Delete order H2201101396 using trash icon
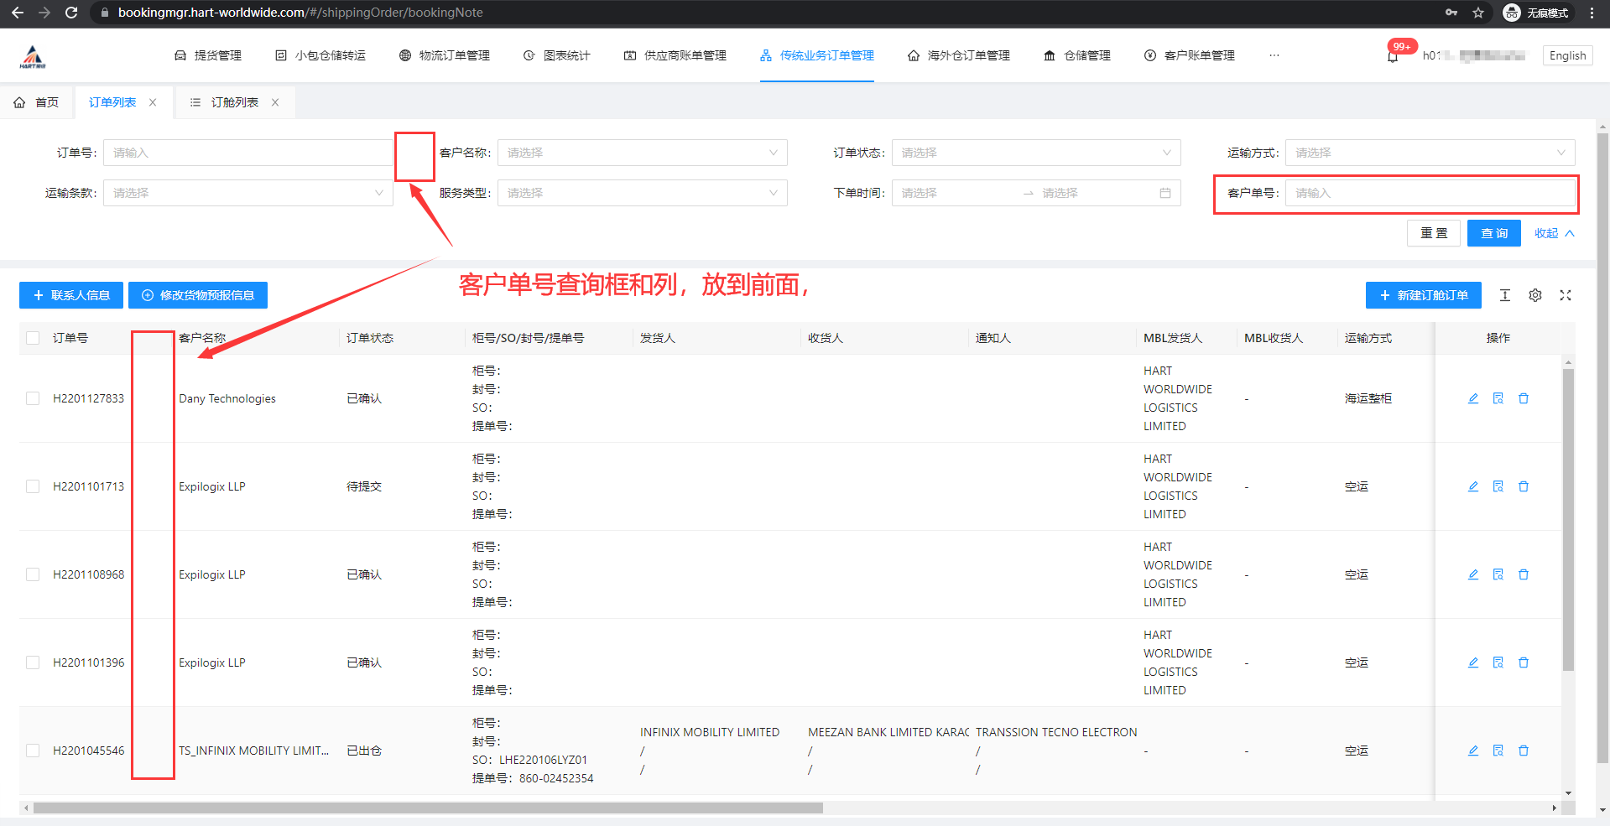 tap(1524, 662)
